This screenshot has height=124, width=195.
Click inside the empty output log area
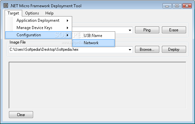[97, 85]
